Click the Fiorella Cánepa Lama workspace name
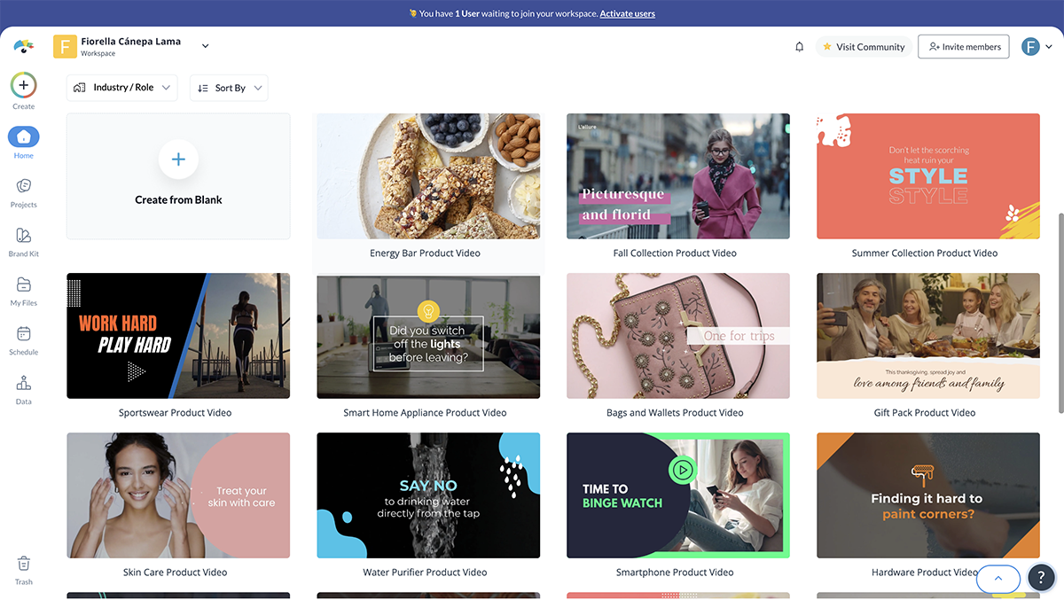The image size is (1064, 600). 130,42
